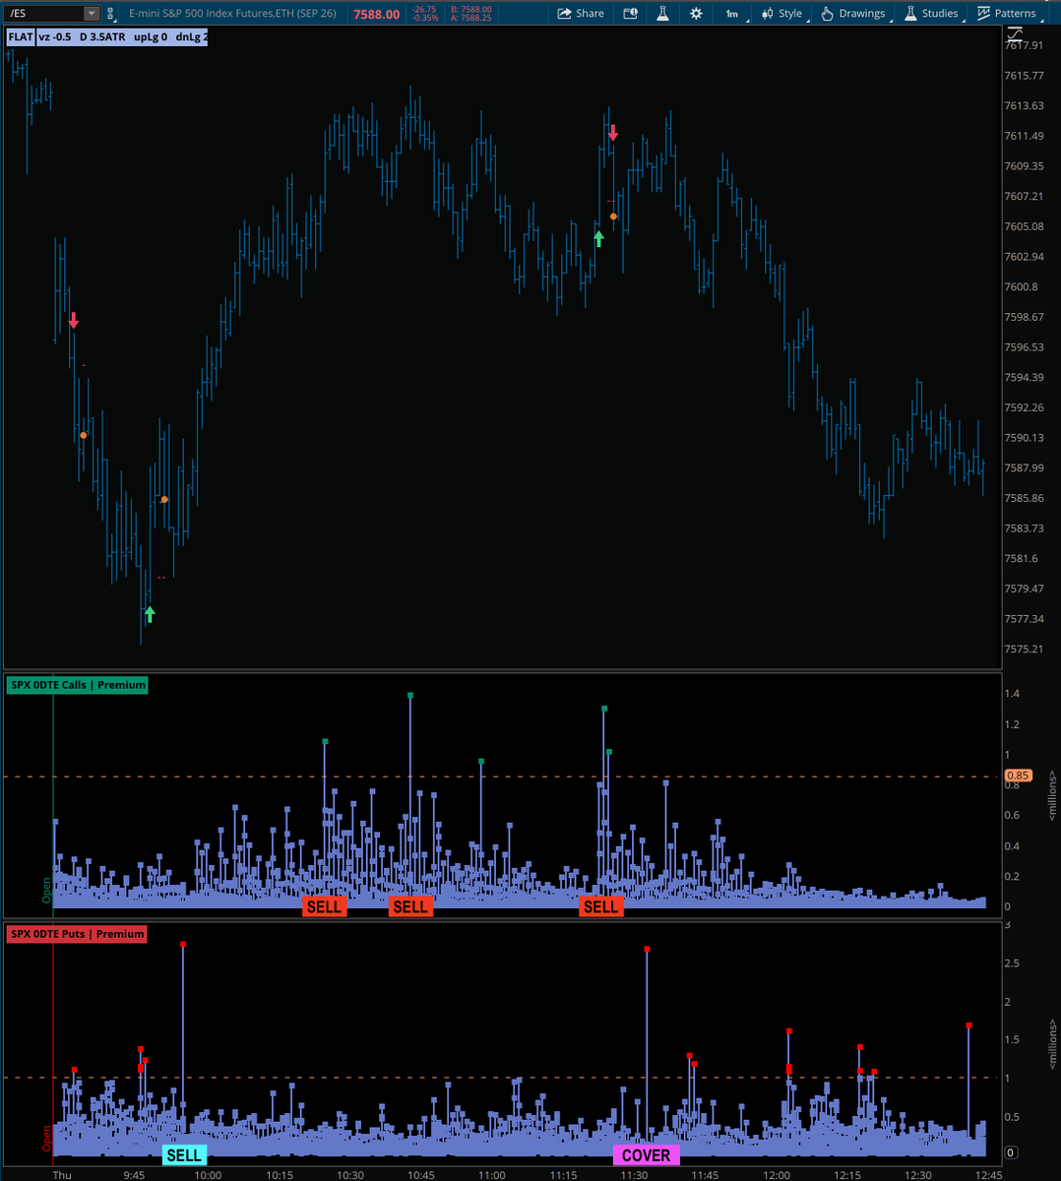Click the magenta COVER marker
The height and width of the screenshot is (1181, 1061).
click(647, 1155)
